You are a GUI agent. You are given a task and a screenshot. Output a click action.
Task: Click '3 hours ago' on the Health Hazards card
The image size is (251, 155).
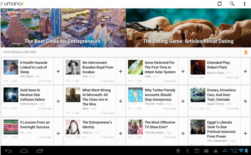pos(45,81)
